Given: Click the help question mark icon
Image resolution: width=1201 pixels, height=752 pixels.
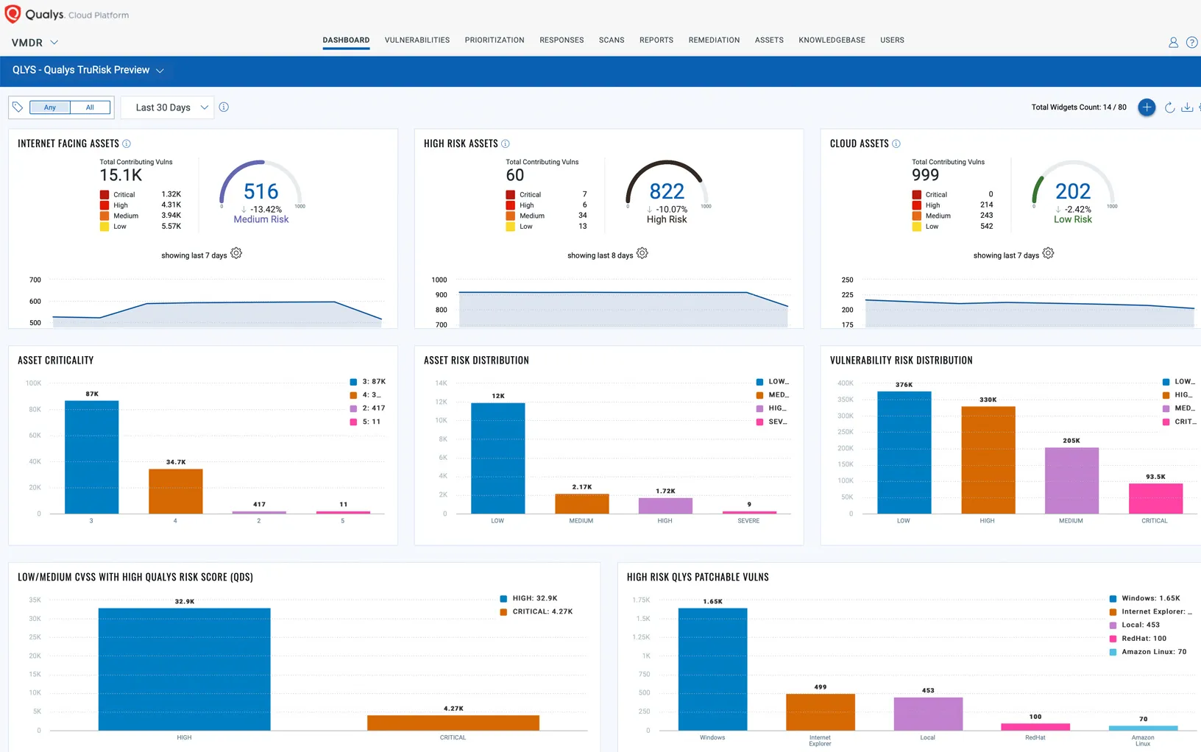Looking at the screenshot, I should coord(1191,43).
